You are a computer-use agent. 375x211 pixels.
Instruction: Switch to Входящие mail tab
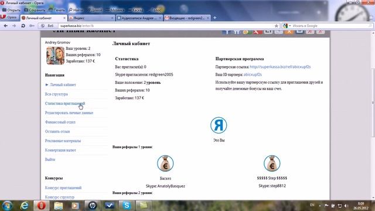pos(187,18)
